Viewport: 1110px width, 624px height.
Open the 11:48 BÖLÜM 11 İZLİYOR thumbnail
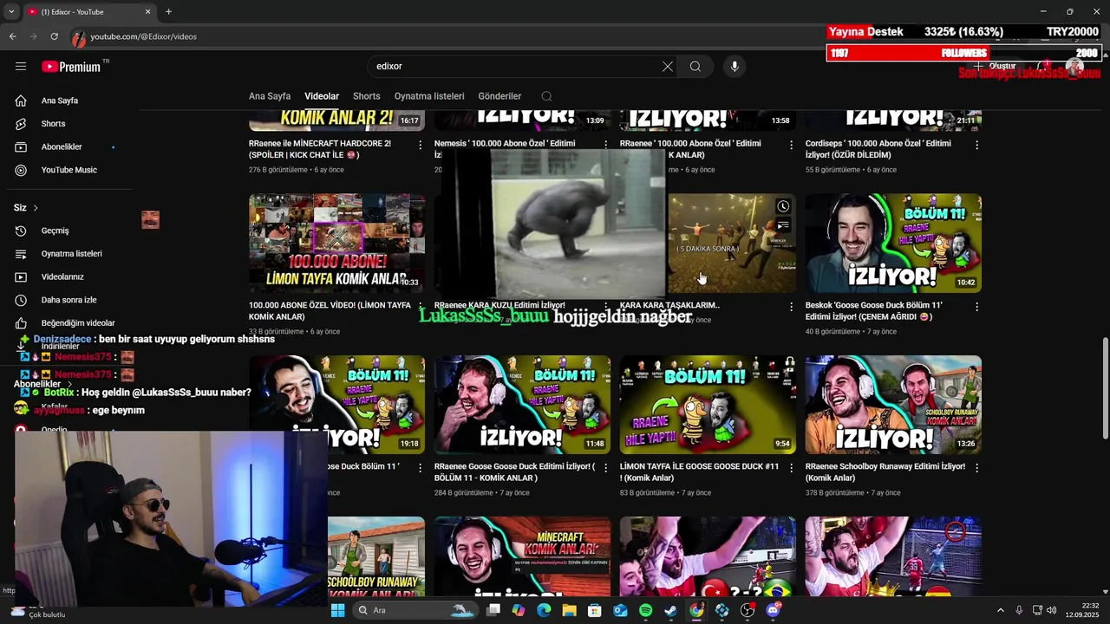click(x=522, y=405)
